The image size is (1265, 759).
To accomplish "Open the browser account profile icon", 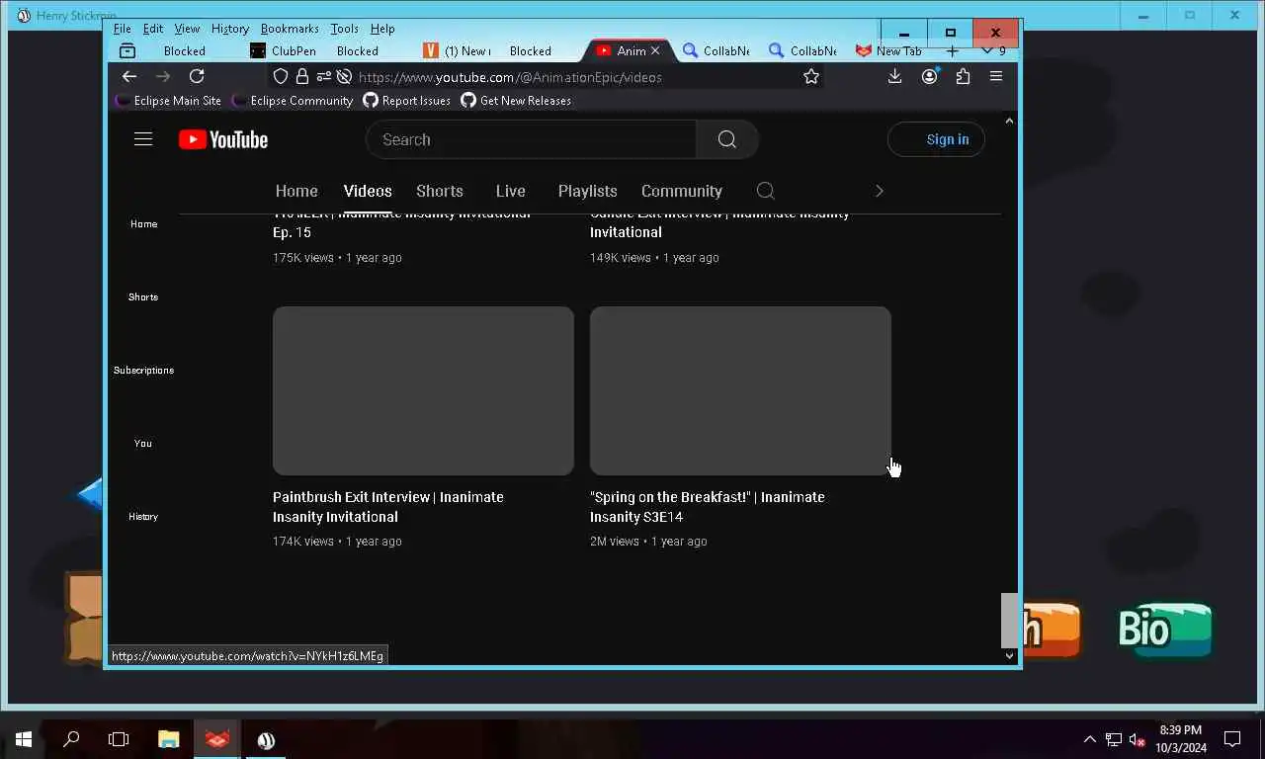I will click(x=929, y=76).
